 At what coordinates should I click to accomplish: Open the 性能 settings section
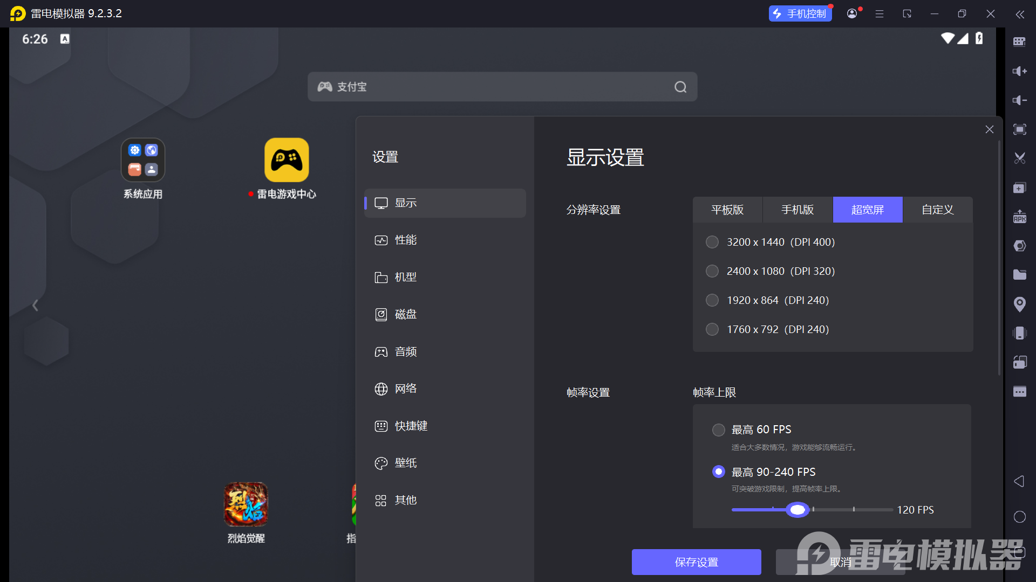click(405, 240)
